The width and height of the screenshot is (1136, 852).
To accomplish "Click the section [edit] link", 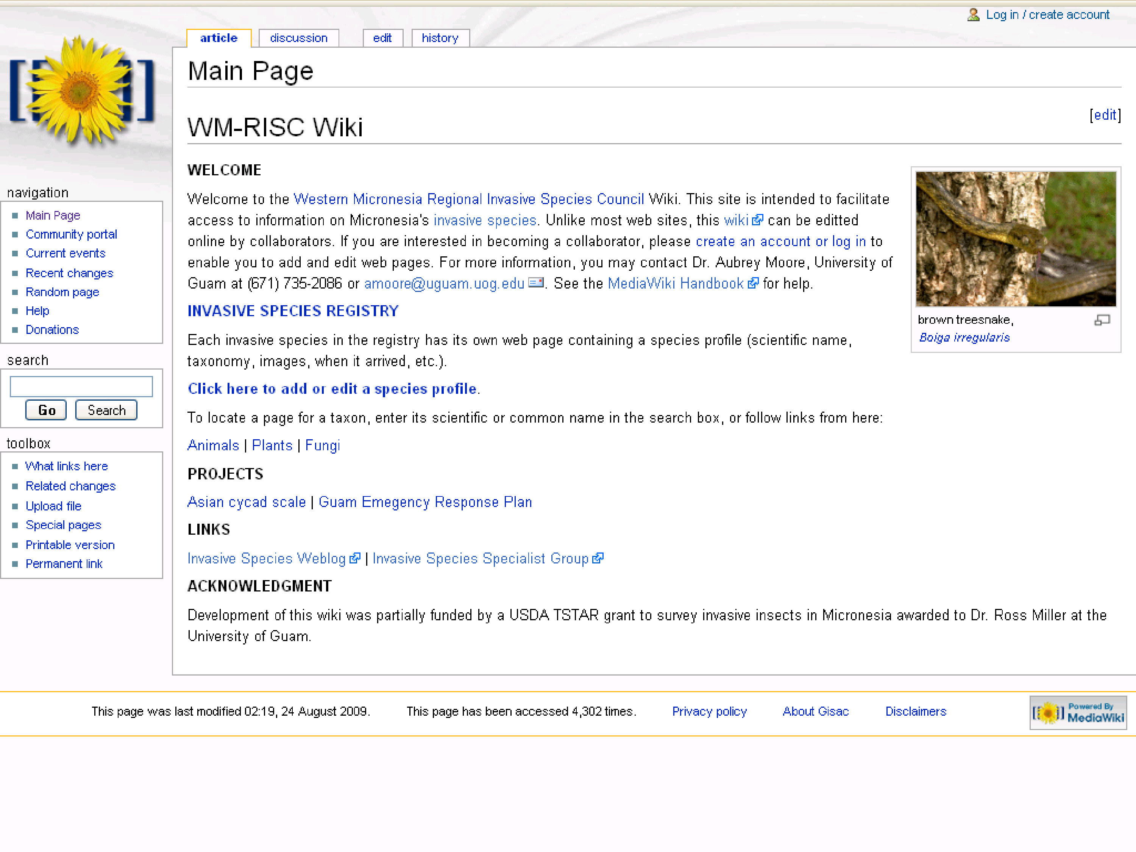I will coord(1105,114).
